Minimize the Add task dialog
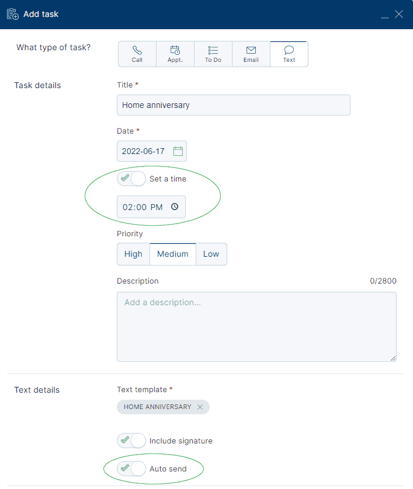 click(x=384, y=15)
